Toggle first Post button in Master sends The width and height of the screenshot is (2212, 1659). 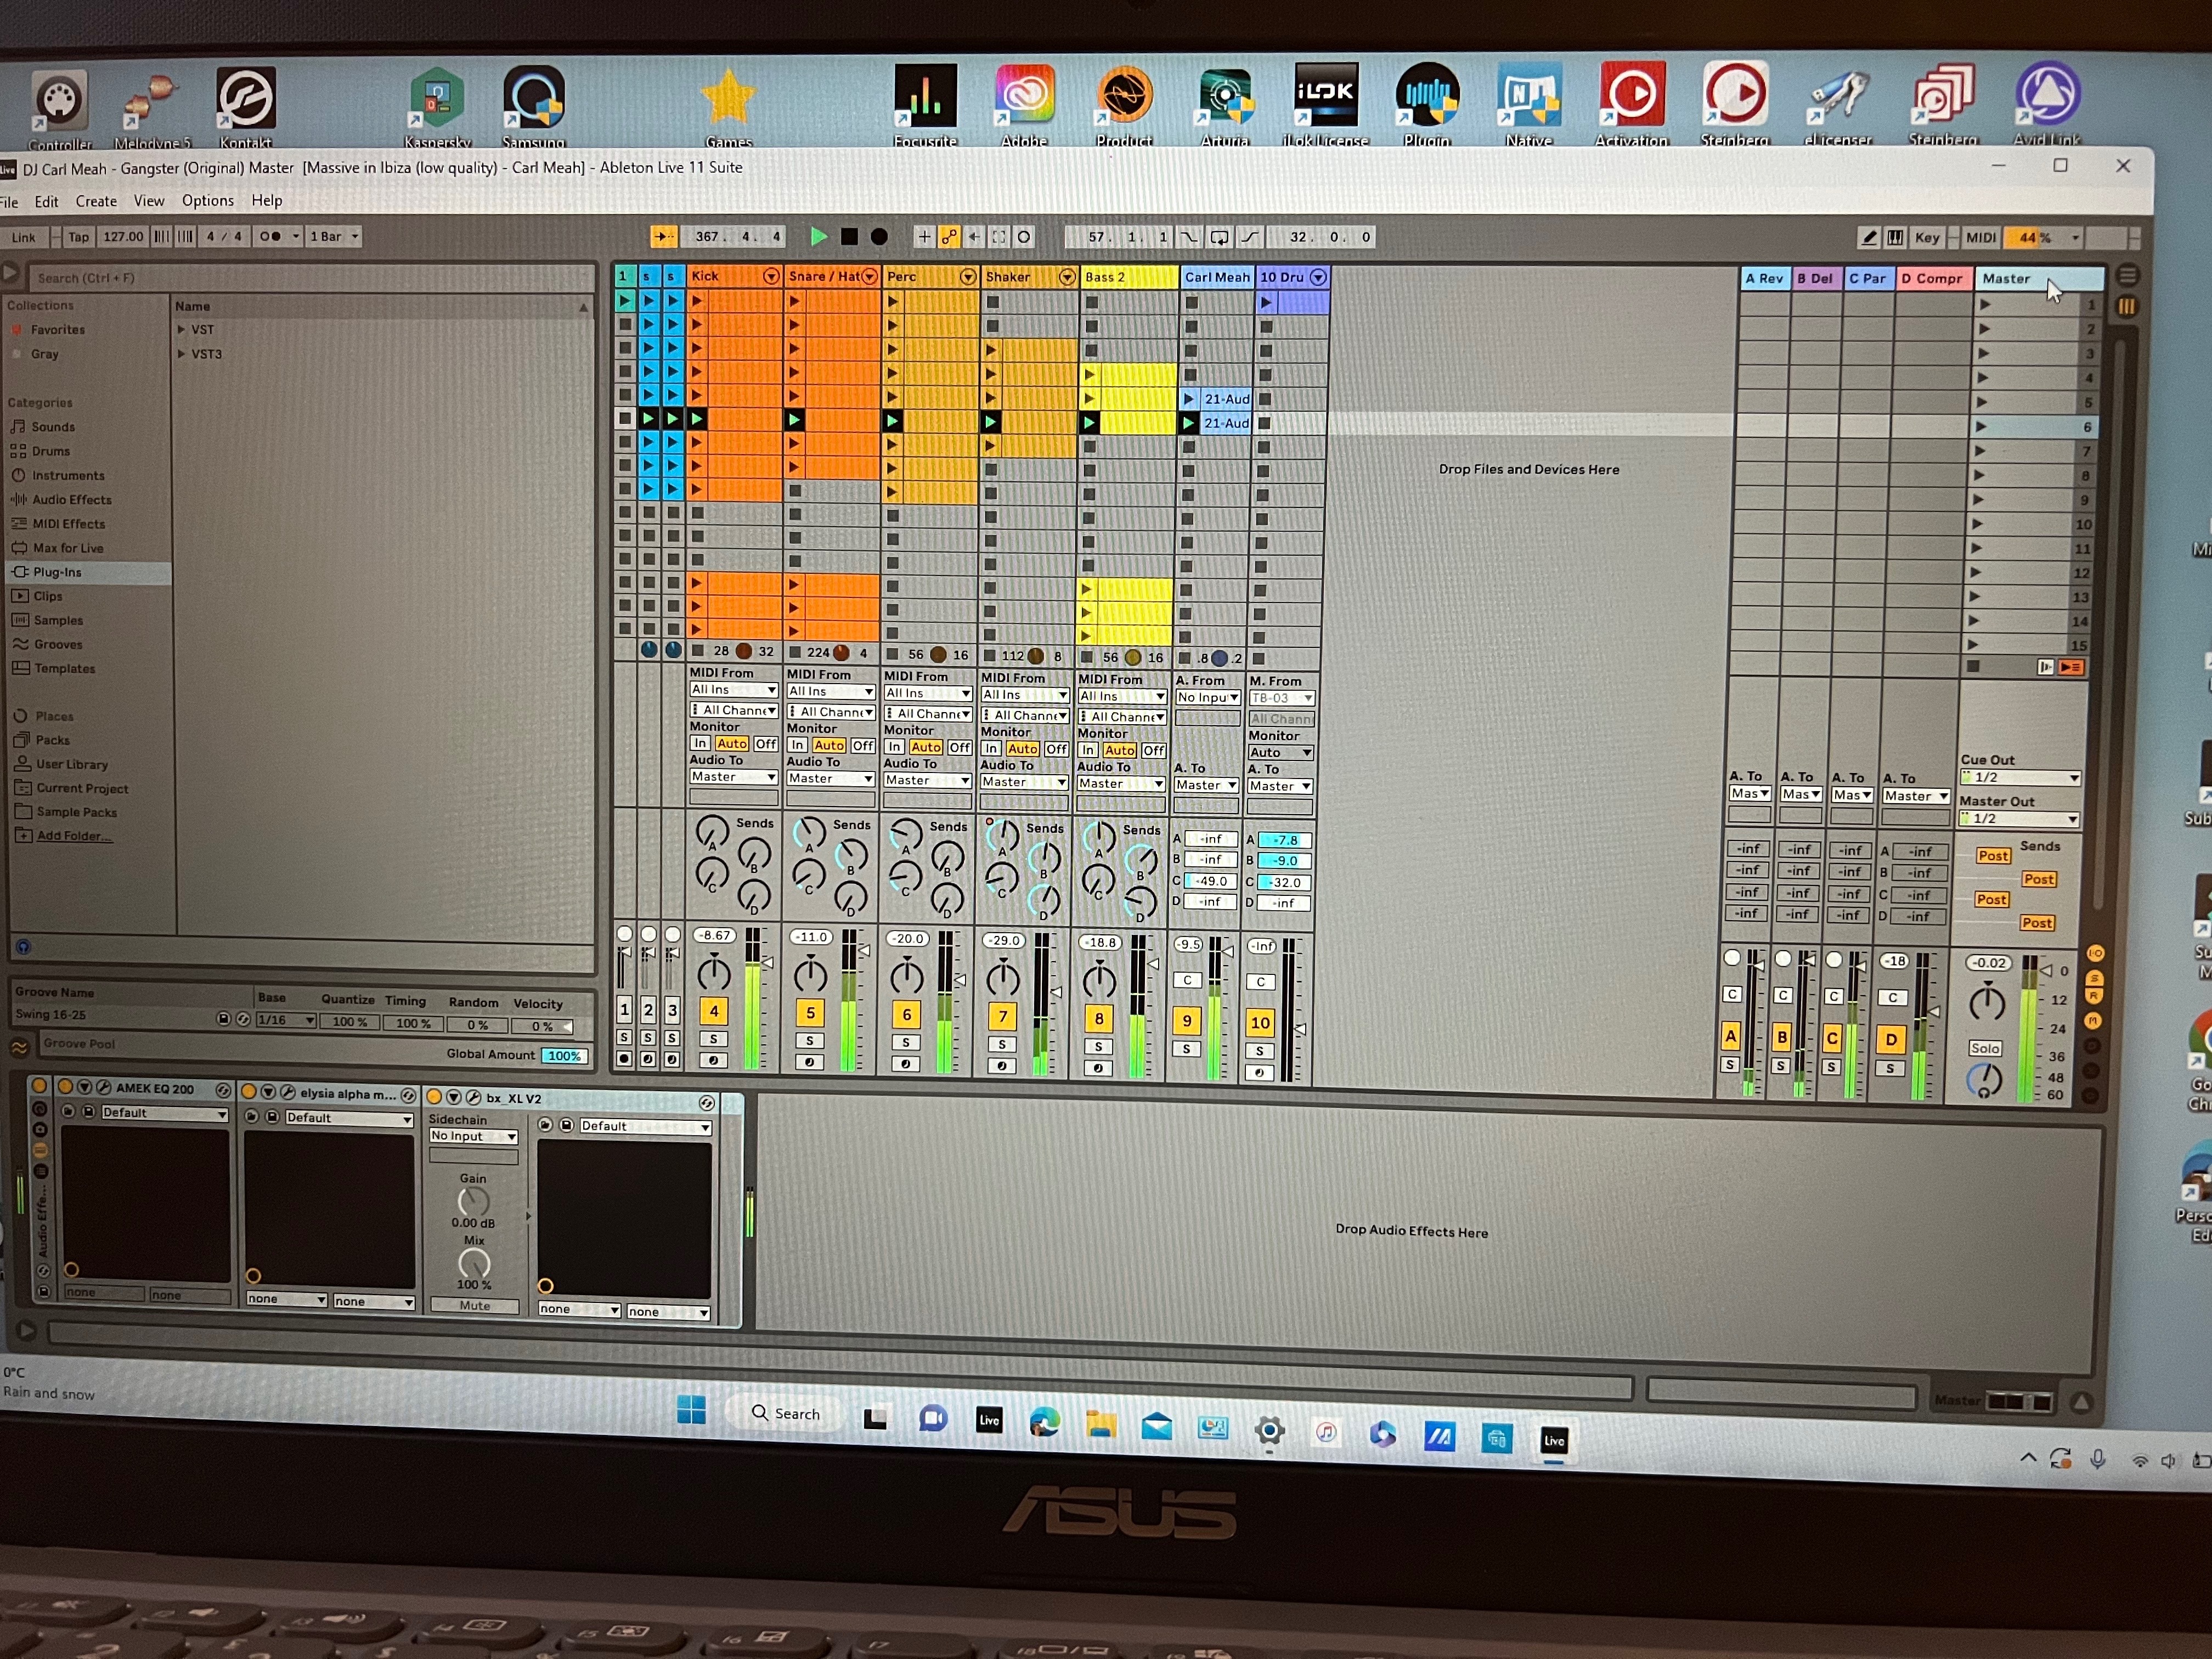(x=1993, y=856)
